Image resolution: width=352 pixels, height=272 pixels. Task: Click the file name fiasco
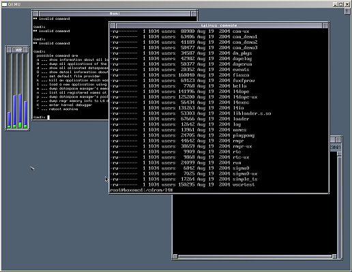pos(241,75)
